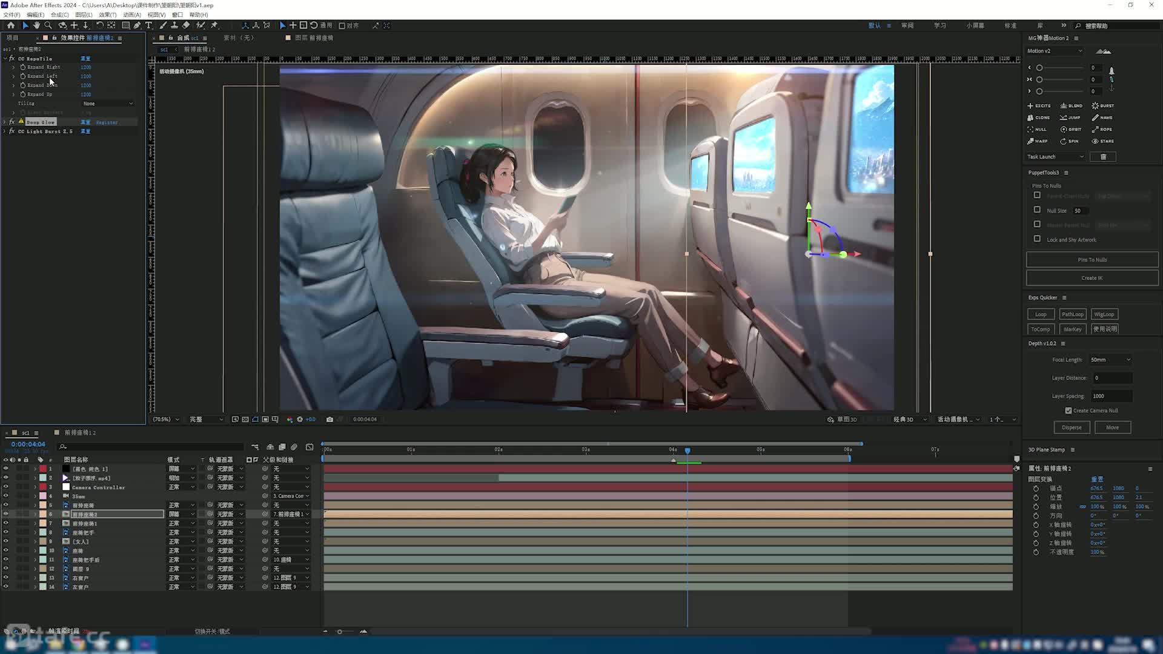1163x654 pixels.
Task: Click the first Motion 2 slider handle
Action: tap(1039, 68)
